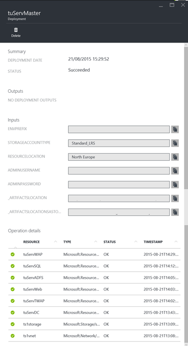Click the Standard_LRS input field
Image resolution: width=188 pixels, height=346 pixels.
(119, 143)
